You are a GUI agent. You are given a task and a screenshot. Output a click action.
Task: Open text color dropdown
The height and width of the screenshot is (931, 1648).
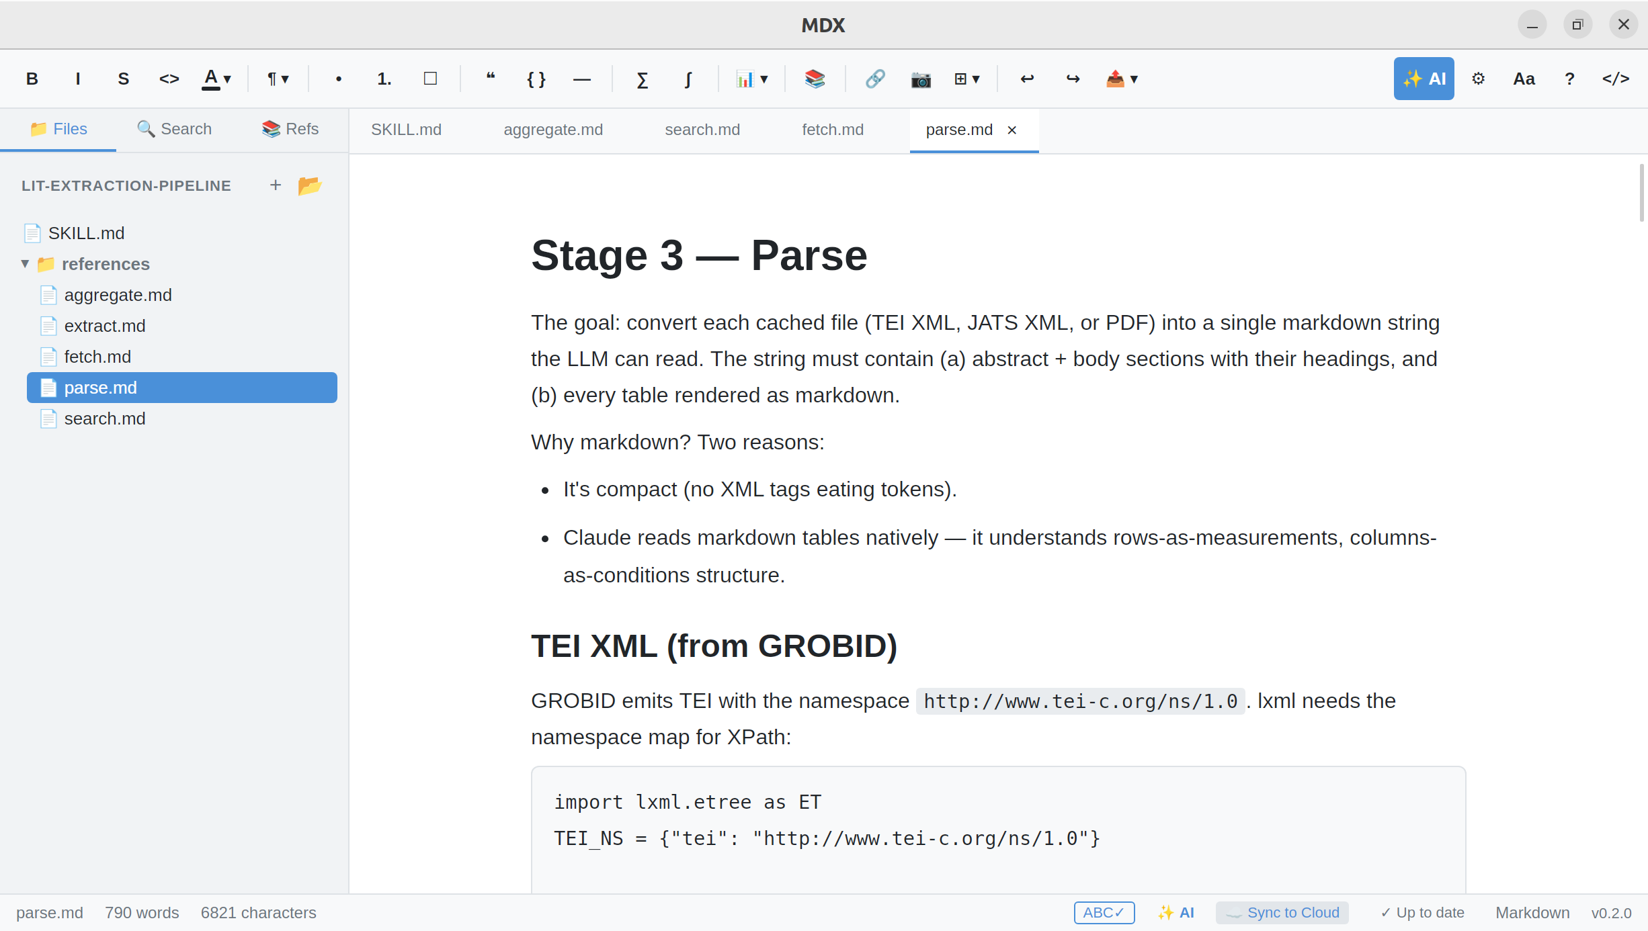216,79
